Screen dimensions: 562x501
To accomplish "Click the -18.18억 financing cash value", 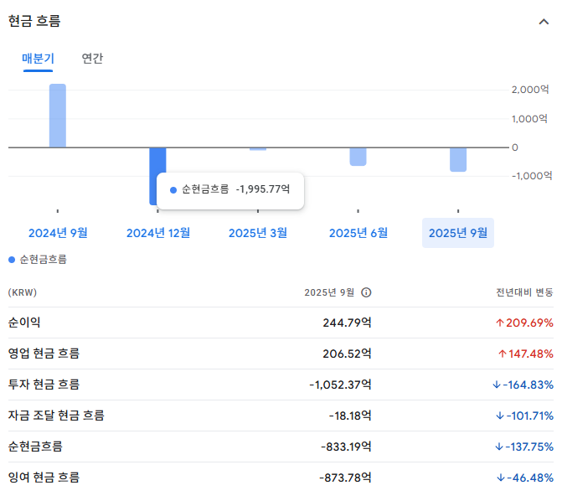I will coord(350,416).
